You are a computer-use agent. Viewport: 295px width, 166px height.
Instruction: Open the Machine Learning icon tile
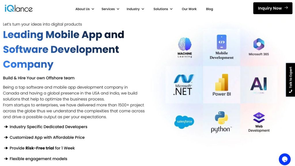coord(185,48)
